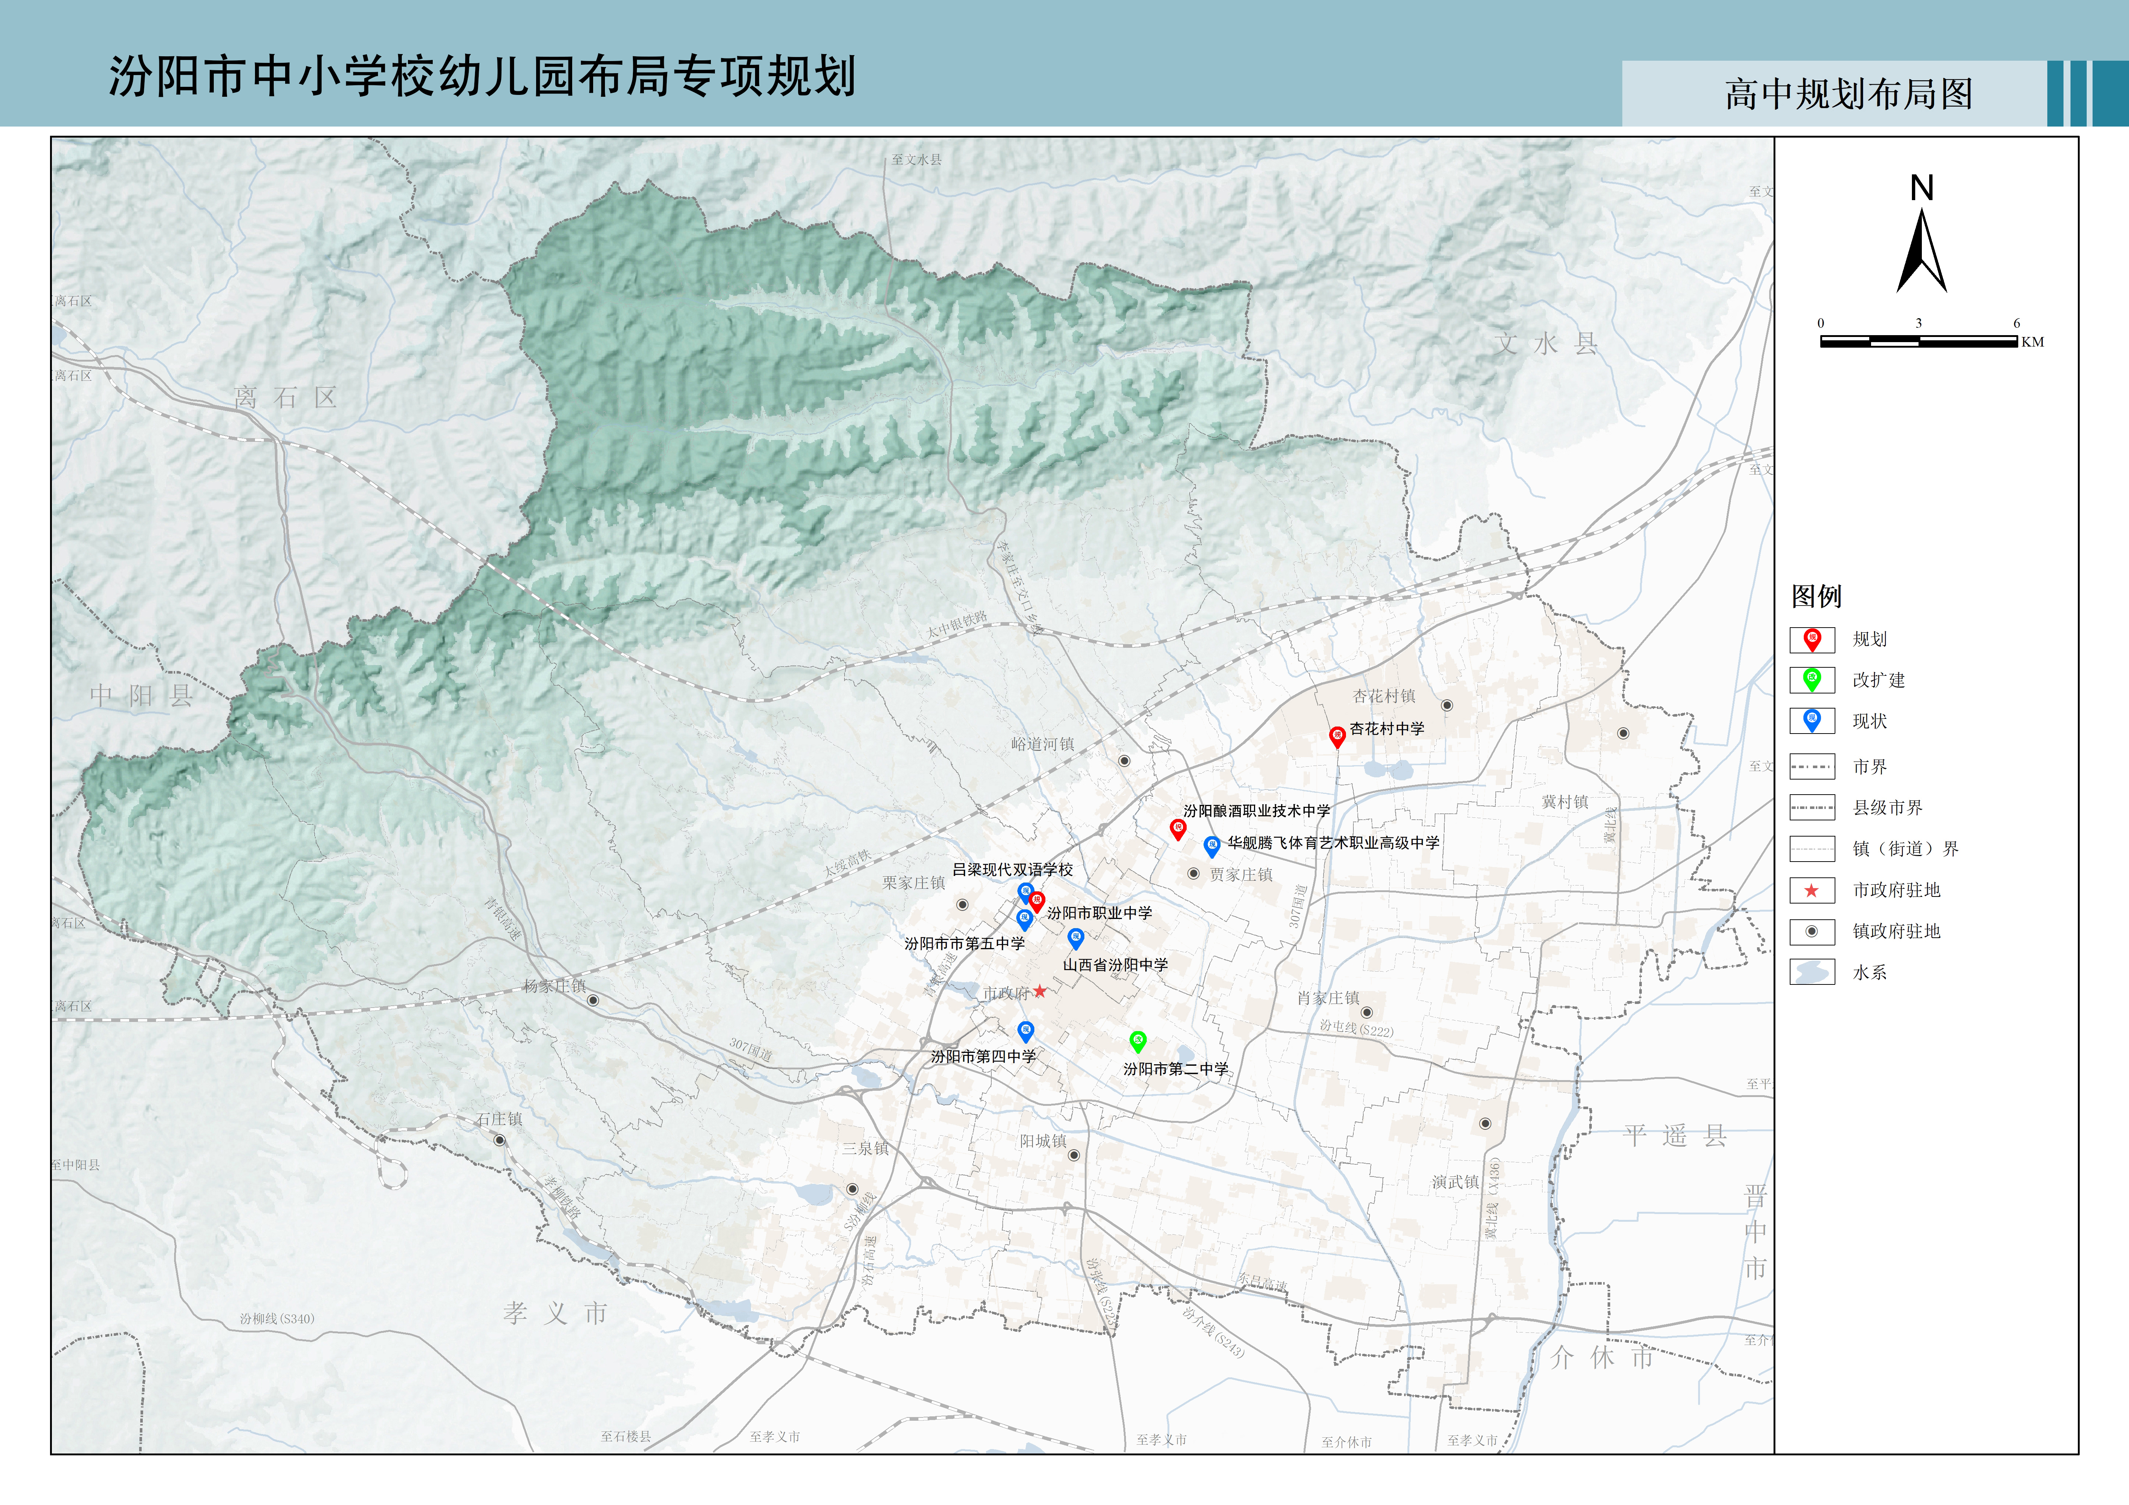Click the green pin for 汾阳市第二中学
Image resolution: width=2129 pixels, height=1505 pixels.
tap(1138, 1042)
